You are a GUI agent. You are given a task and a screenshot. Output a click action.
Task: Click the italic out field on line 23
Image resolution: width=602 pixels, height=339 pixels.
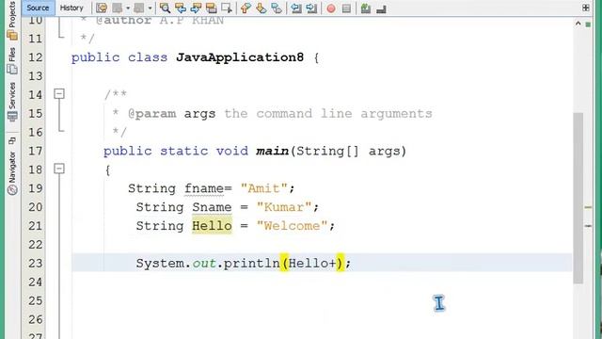click(x=204, y=264)
